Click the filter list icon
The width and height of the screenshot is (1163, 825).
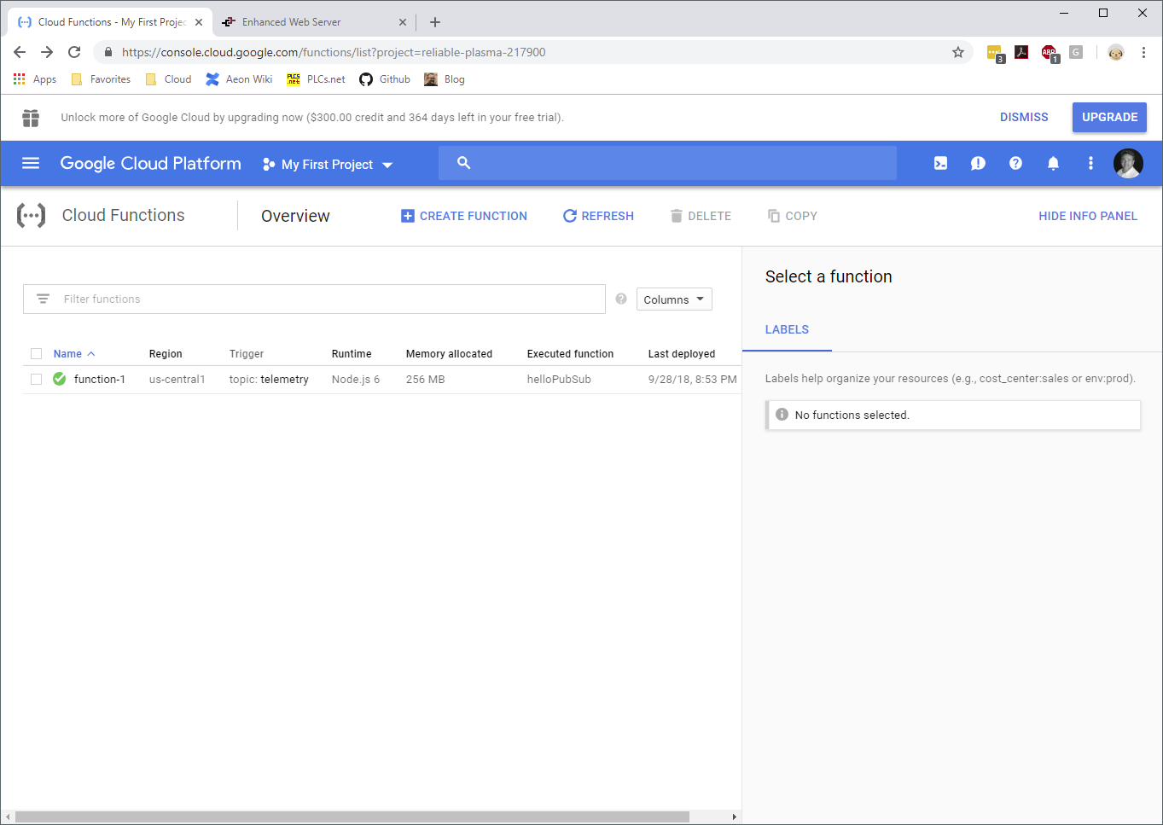[43, 299]
